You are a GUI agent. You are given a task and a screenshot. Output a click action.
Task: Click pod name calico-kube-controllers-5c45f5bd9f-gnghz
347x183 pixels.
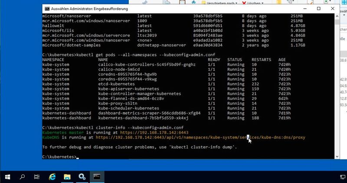click(x=147, y=64)
